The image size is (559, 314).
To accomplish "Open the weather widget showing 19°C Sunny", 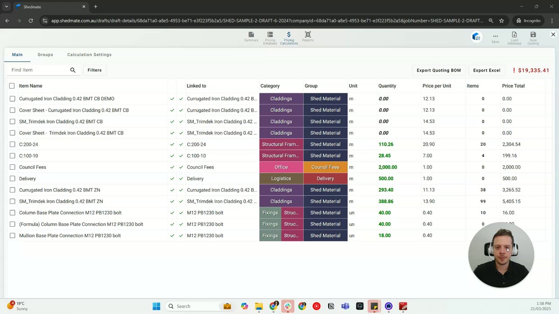I will pos(17,306).
